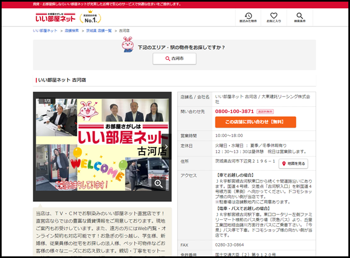Click the 通話料無料 badge
Image resolution: width=350 pixels, height=258 pixels.
point(265,111)
